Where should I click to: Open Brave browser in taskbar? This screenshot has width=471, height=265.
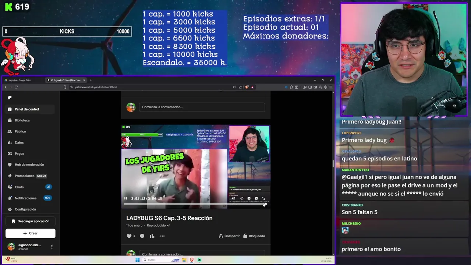click(x=192, y=260)
